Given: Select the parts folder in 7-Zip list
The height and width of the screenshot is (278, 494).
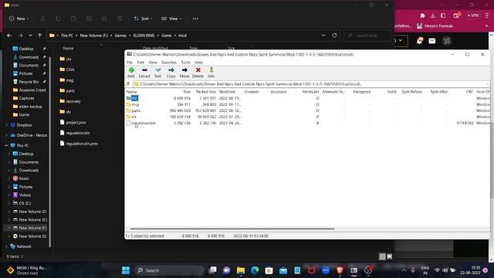Looking at the screenshot, I should click(x=136, y=110).
